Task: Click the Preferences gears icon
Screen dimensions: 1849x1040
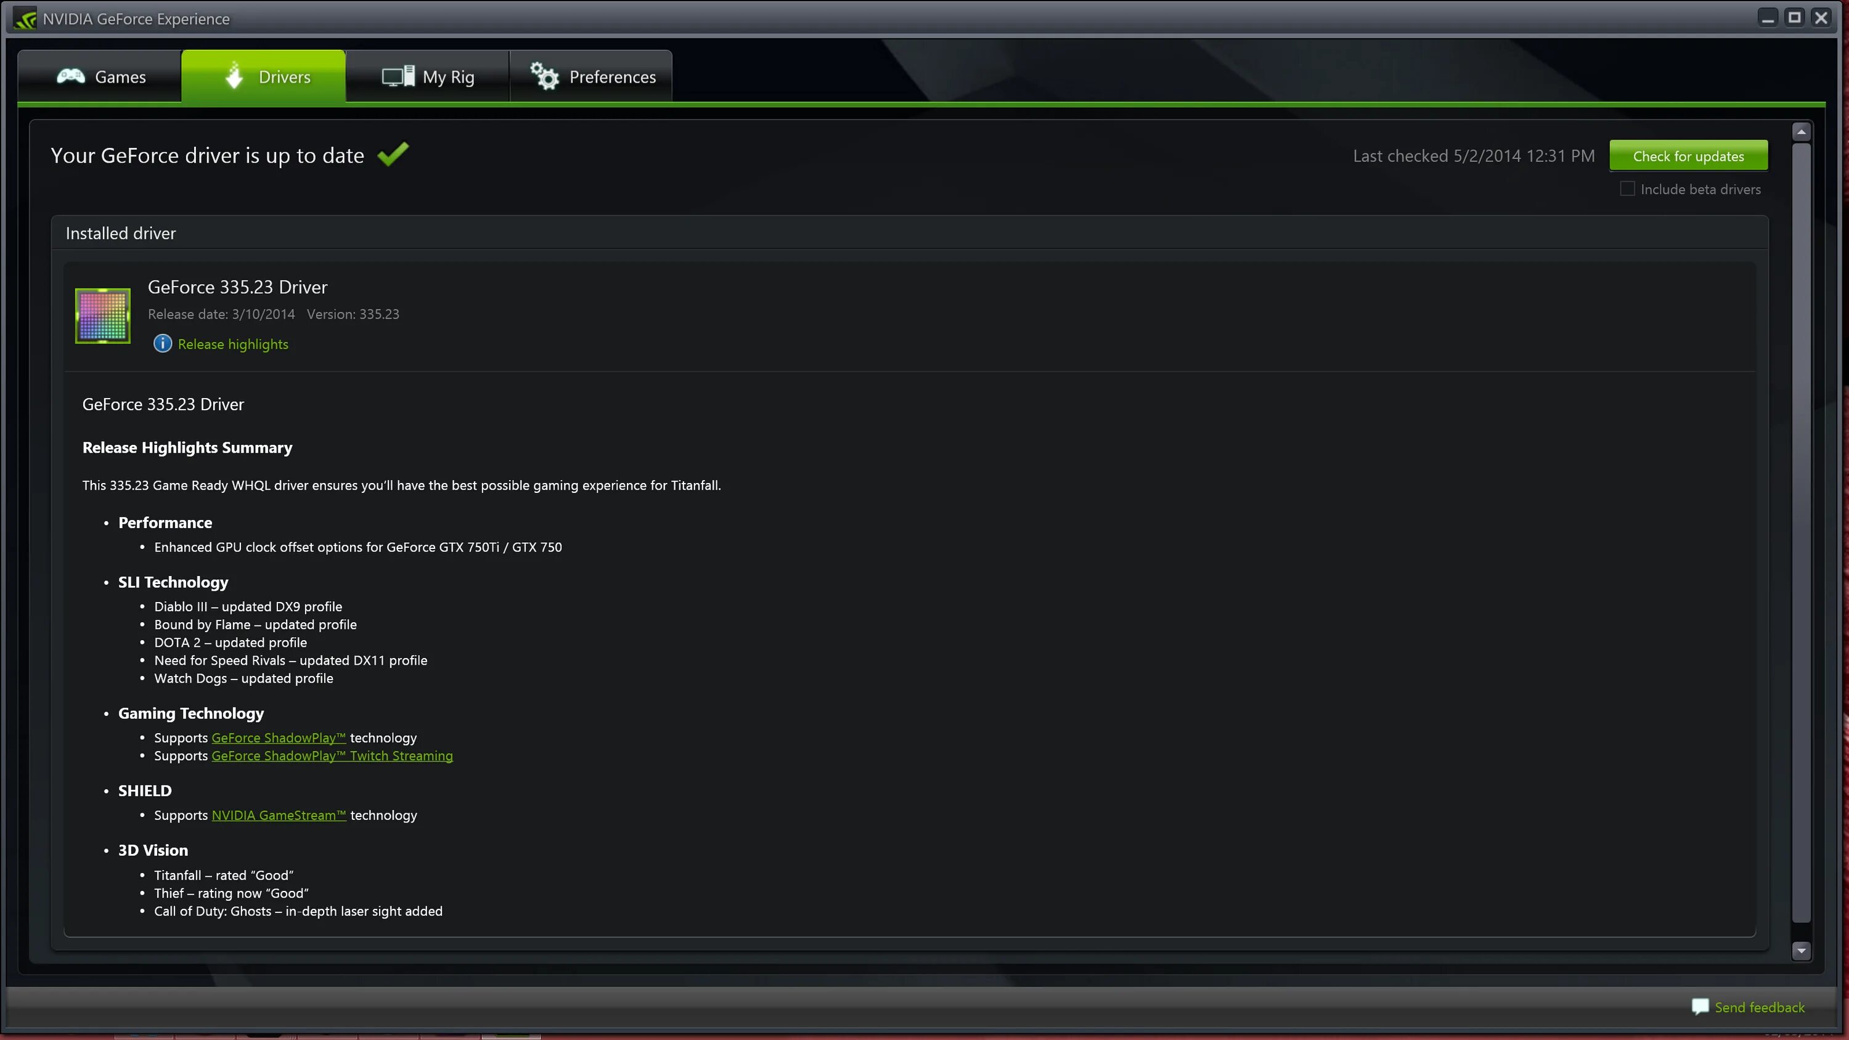Action: (x=544, y=76)
